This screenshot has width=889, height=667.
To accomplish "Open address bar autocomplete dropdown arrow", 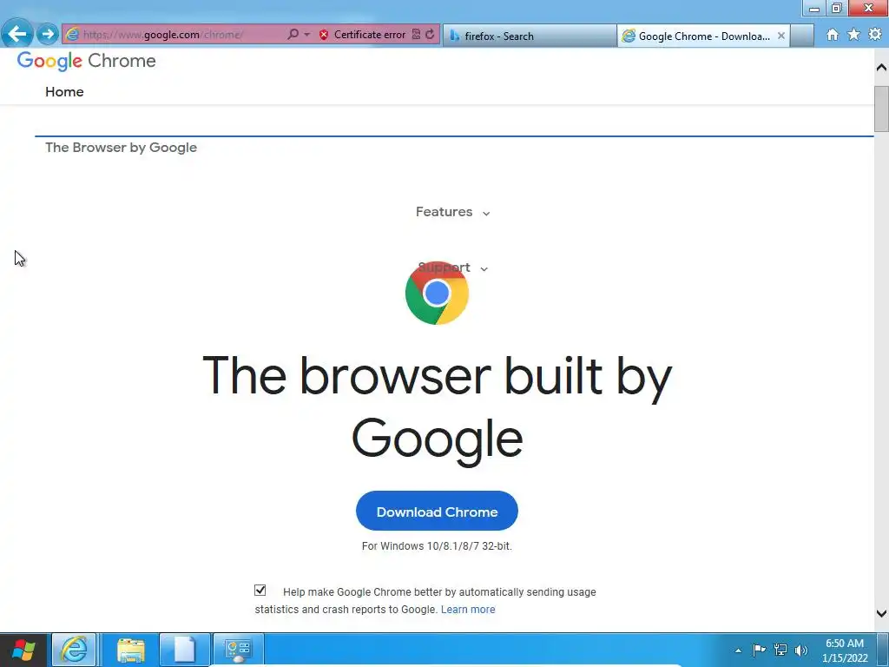I will tap(306, 35).
